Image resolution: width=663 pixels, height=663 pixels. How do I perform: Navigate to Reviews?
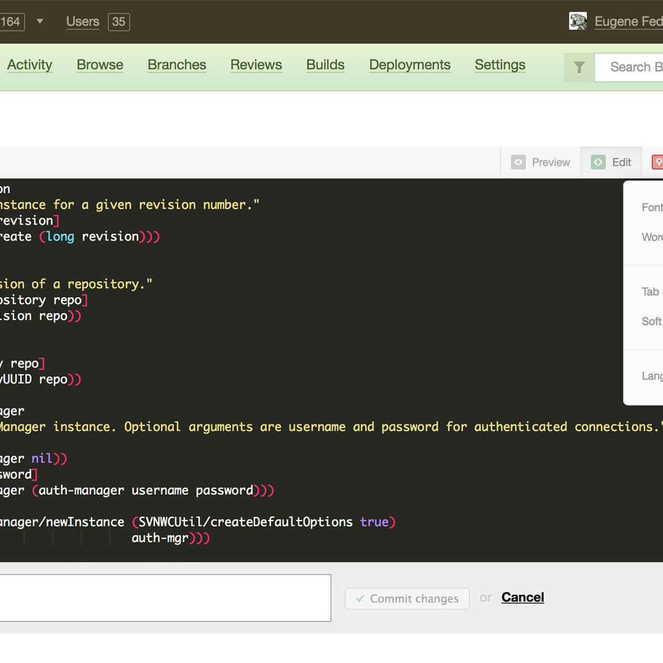(x=256, y=65)
